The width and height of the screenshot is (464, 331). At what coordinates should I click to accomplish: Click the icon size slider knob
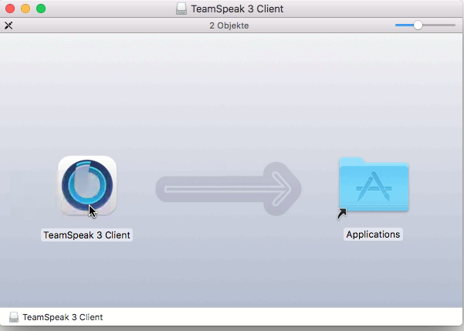(418, 25)
